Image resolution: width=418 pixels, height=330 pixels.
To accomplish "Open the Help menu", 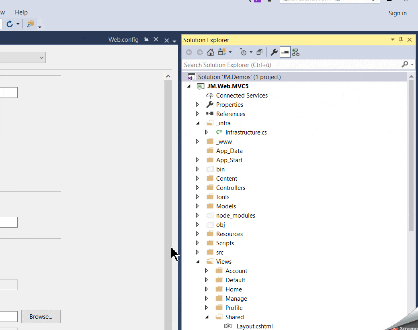I will (21, 12).
